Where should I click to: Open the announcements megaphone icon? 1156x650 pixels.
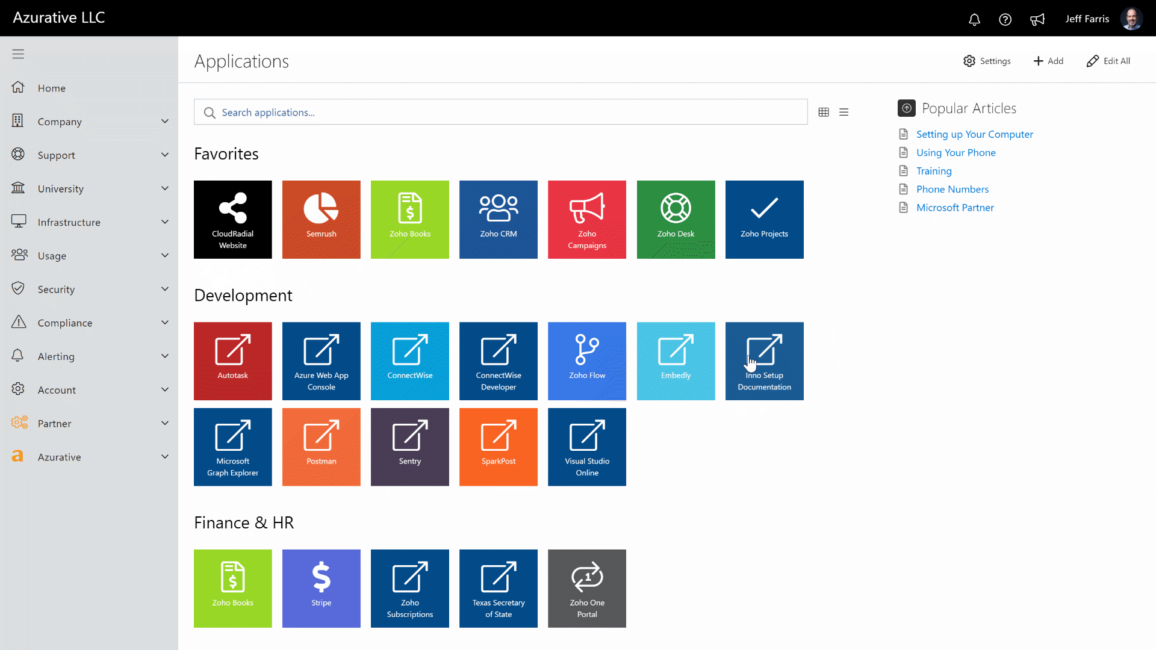1037,19
